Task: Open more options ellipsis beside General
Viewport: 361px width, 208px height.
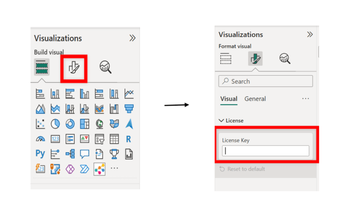Action: coord(306,99)
